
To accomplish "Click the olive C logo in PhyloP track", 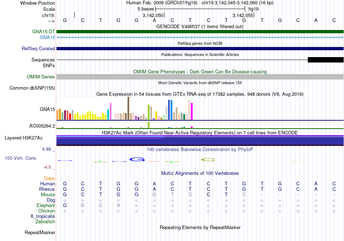I will [208, 160].
